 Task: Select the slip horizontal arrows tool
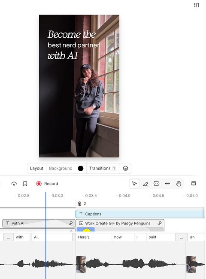click(x=167, y=183)
